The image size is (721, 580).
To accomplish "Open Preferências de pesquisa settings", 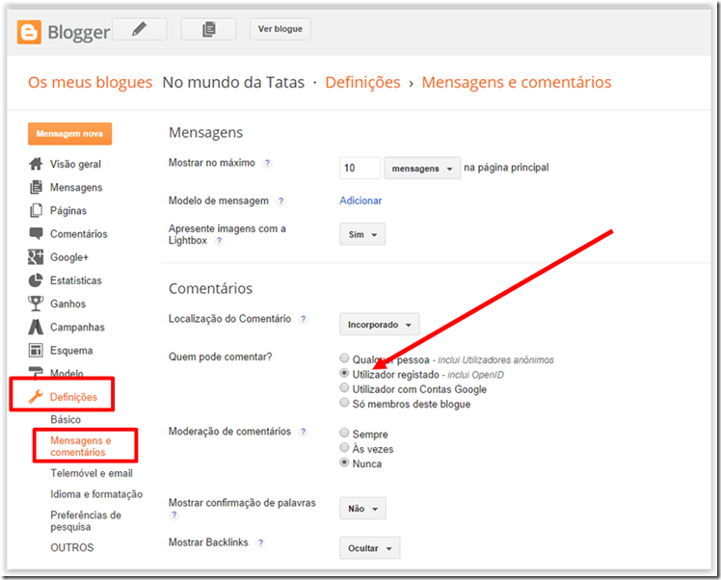I will [86, 520].
